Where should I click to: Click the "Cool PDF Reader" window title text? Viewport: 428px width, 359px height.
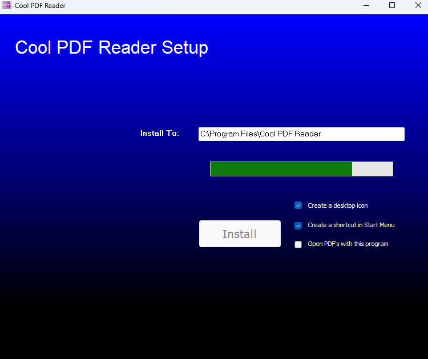(40, 6)
